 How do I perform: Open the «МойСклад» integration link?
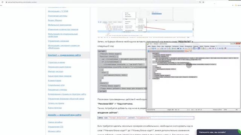pyautogui.click(x=64, y=46)
